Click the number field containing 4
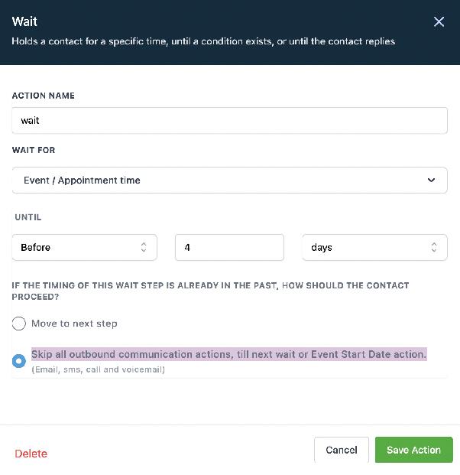 coord(229,247)
